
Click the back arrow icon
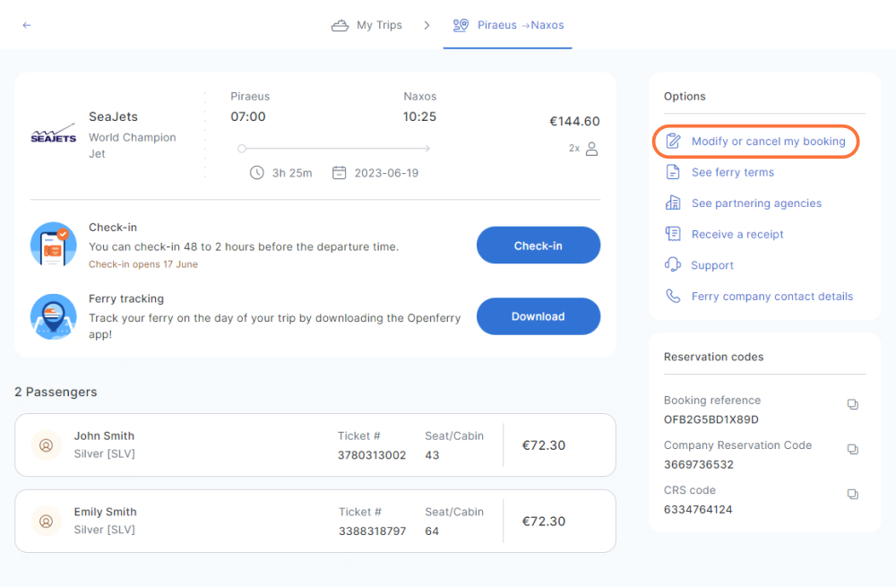(26, 25)
